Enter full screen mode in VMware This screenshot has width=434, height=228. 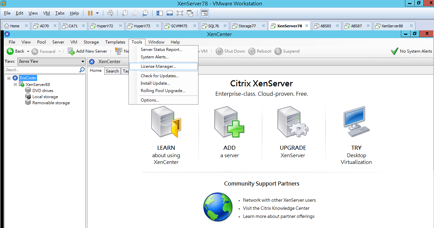(180, 13)
